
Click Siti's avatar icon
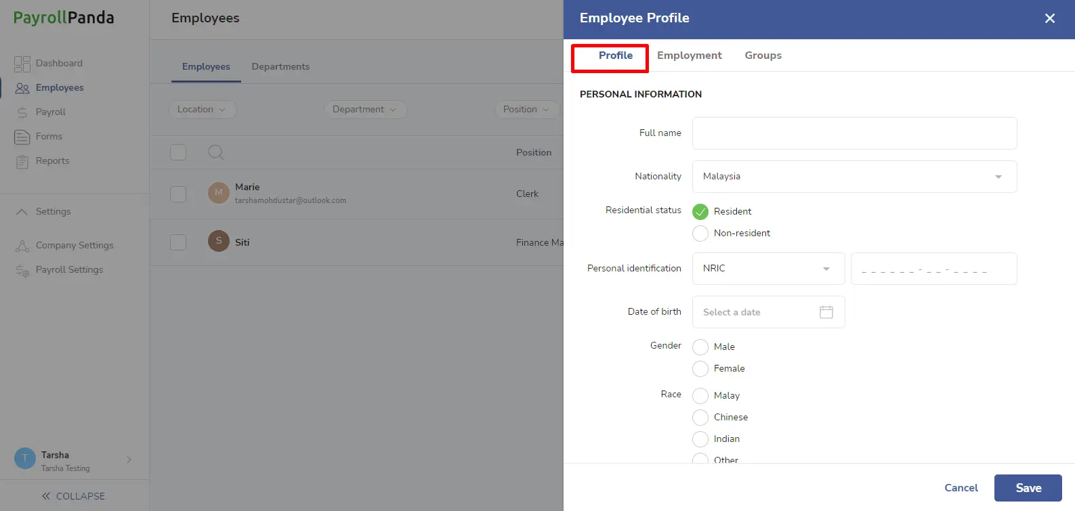click(x=219, y=241)
